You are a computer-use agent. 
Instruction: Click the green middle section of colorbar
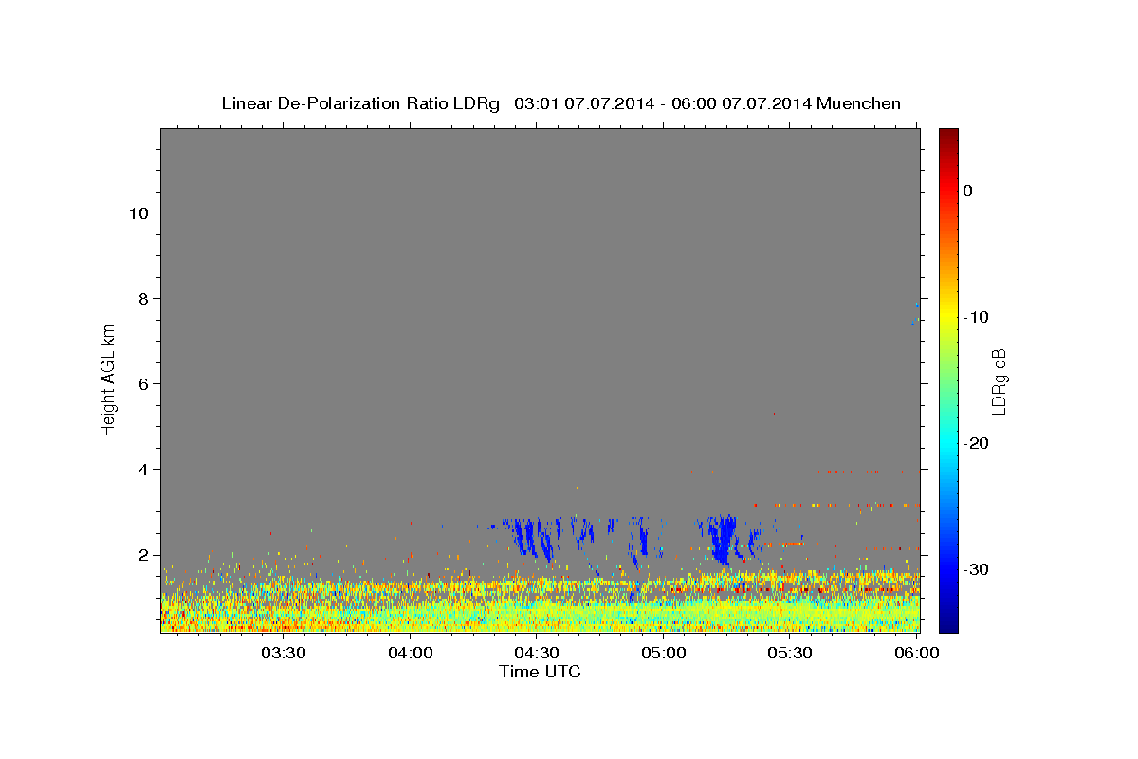point(948,379)
